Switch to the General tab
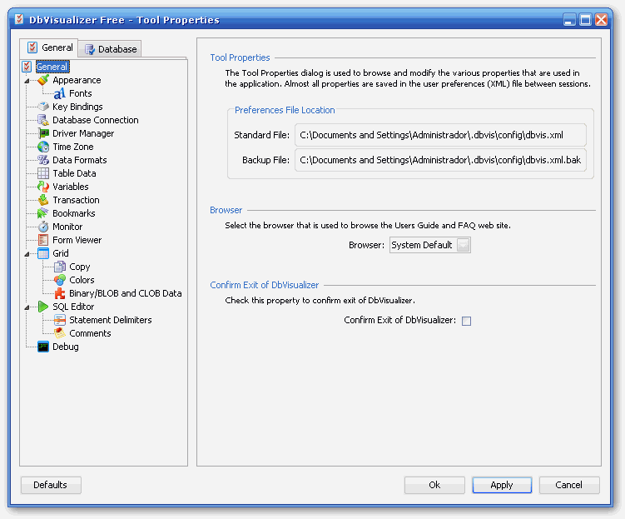The height and width of the screenshot is (519, 625). tap(49, 47)
